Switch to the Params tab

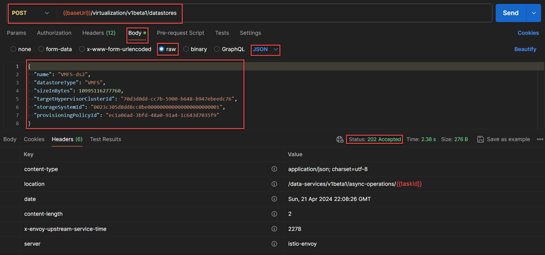tap(16, 33)
